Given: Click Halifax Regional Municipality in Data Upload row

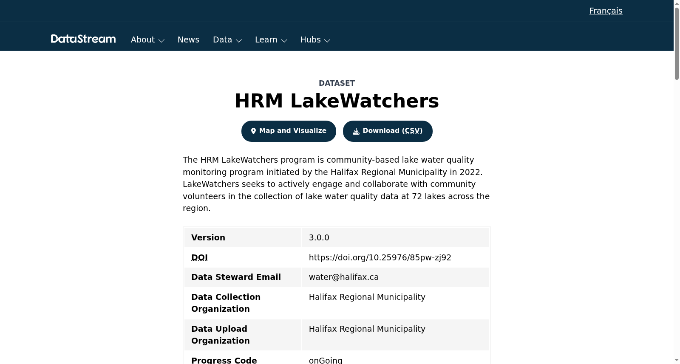Looking at the screenshot, I should coord(367,329).
